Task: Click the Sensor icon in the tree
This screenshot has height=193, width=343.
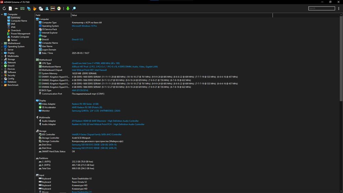Action: [9, 40]
